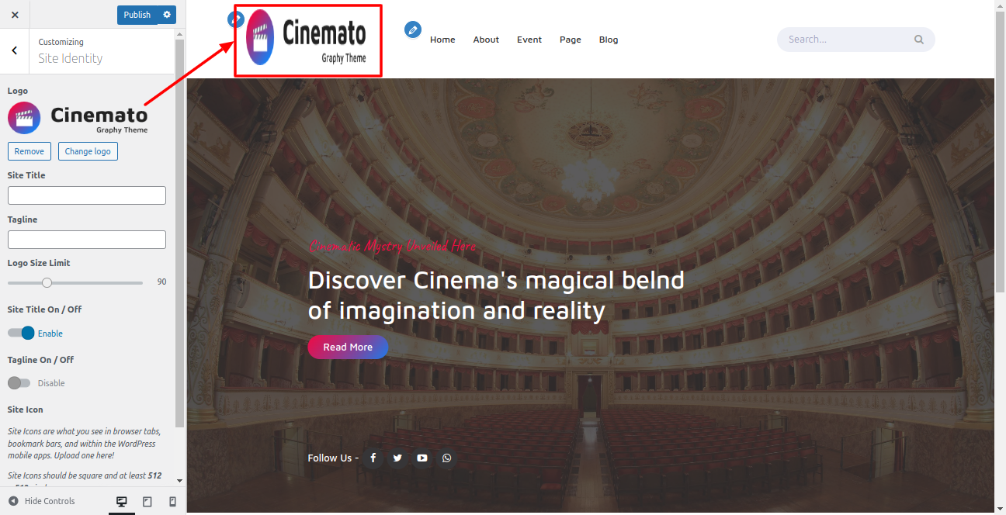Screen dimensions: 1006x515
Task: Open the YouTube social icon
Action: coord(422,458)
